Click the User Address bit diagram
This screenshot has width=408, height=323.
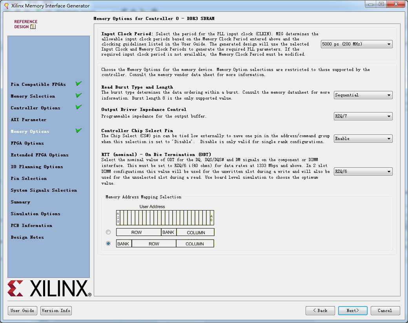[165, 218]
